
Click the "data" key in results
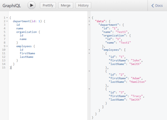100,21
